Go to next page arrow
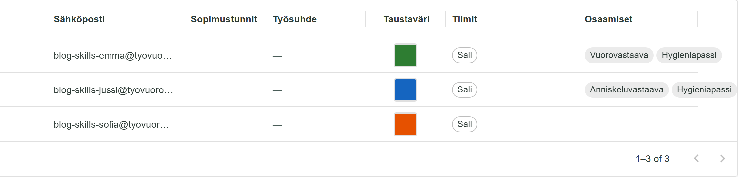Viewport: 738px width, 177px height. pos(723,159)
